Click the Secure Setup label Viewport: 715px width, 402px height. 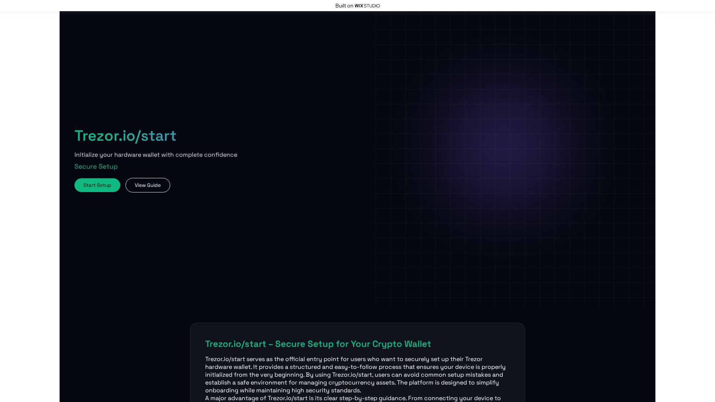[96, 166]
